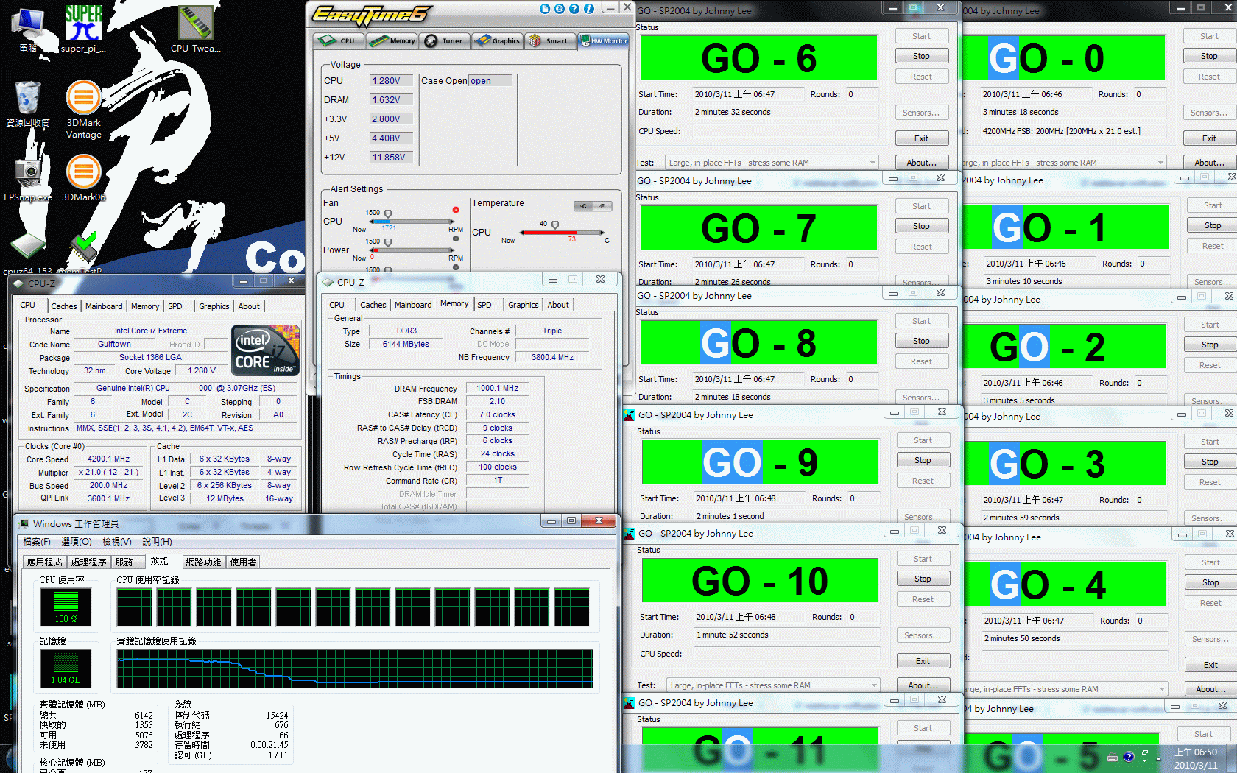The width and height of the screenshot is (1237, 773).
Task: Open Caches tab in left CPU-Z window
Action: tap(64, 306)
